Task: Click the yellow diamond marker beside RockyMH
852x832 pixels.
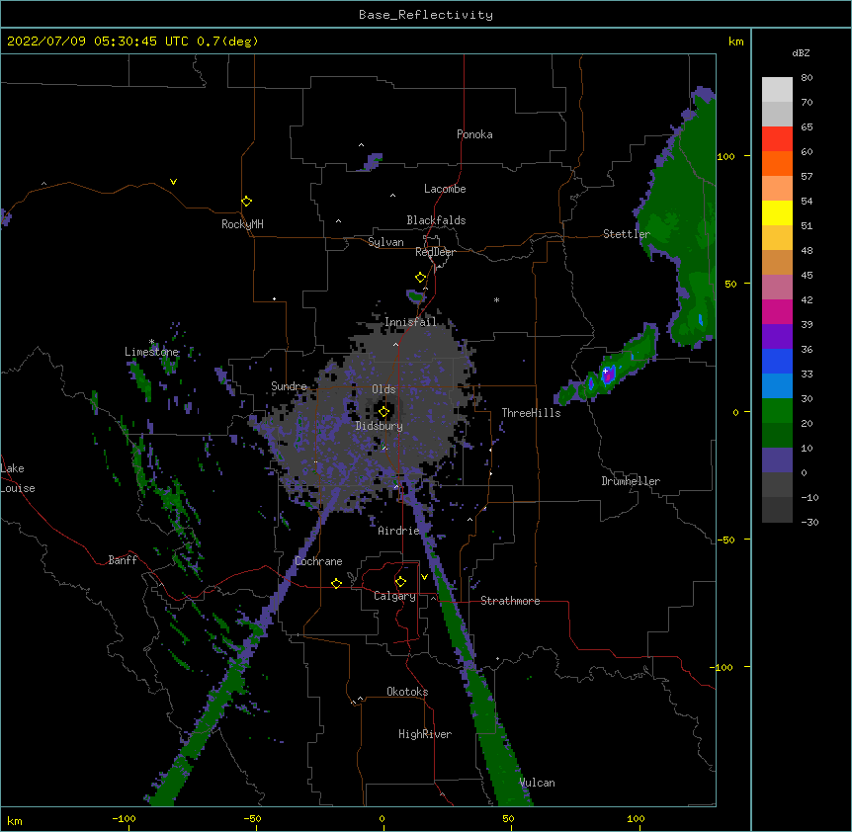Action: [x=246, y=202]
